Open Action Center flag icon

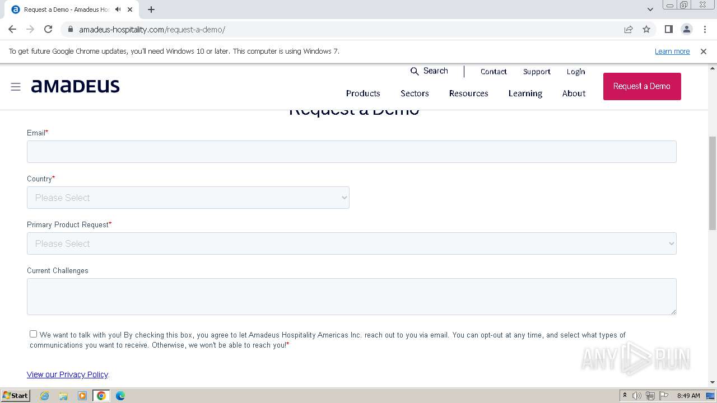(x=664, y=396)
